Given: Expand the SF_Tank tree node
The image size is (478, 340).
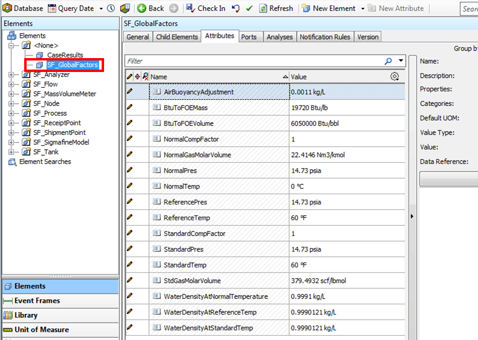Looking at the screenshot, I should pos(11,152).
